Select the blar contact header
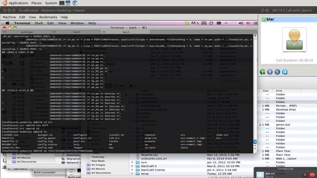317x178 pixels. [x=289, y=19]
